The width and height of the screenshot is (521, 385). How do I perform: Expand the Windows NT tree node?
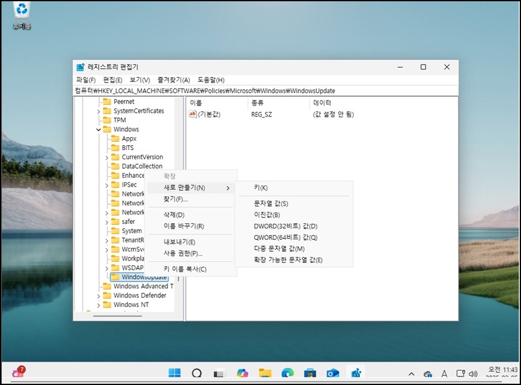point(99,305)
